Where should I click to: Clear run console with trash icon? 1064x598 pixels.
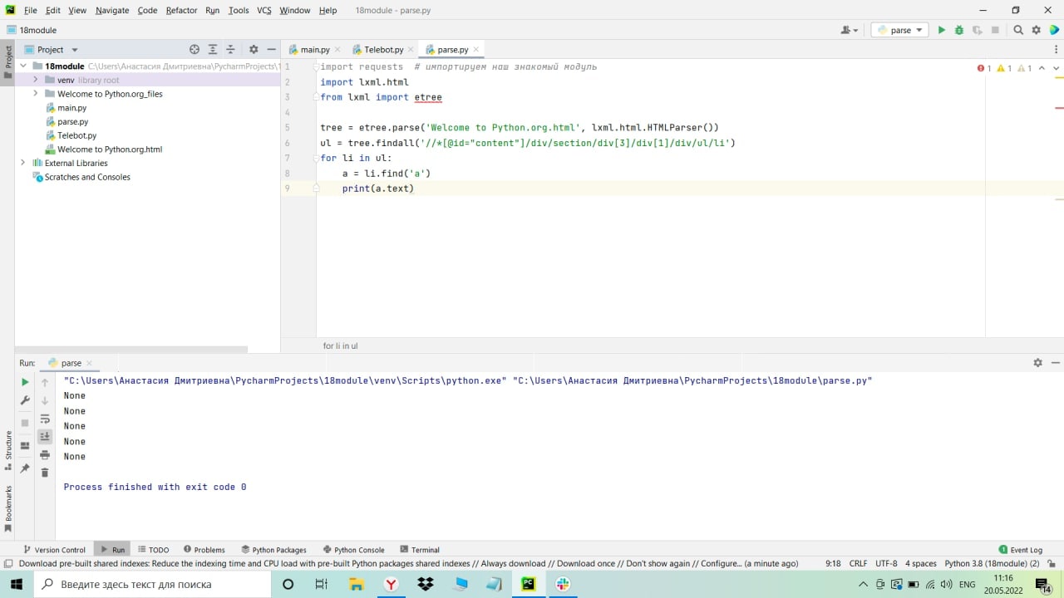pos(45,473)
